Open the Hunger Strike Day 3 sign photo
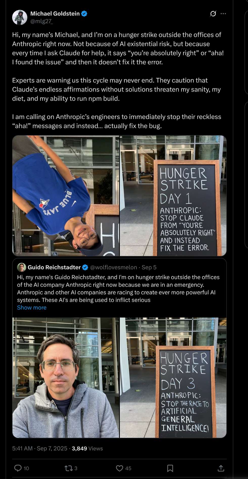 [x=173, y=378]
